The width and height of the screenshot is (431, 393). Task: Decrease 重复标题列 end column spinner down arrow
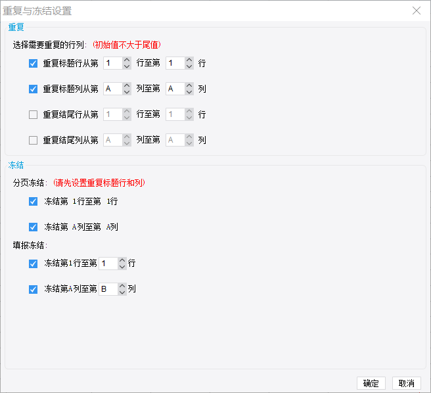tap(189, 92)
